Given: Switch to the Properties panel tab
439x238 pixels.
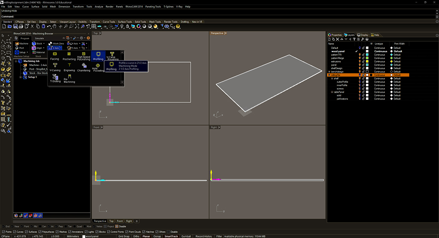Looking at the screenshot, I should point(335,35).
